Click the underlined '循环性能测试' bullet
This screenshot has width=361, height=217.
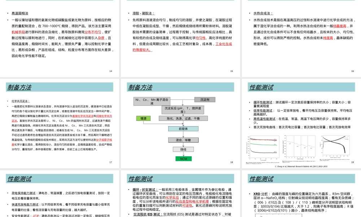(x=263, y=102)
